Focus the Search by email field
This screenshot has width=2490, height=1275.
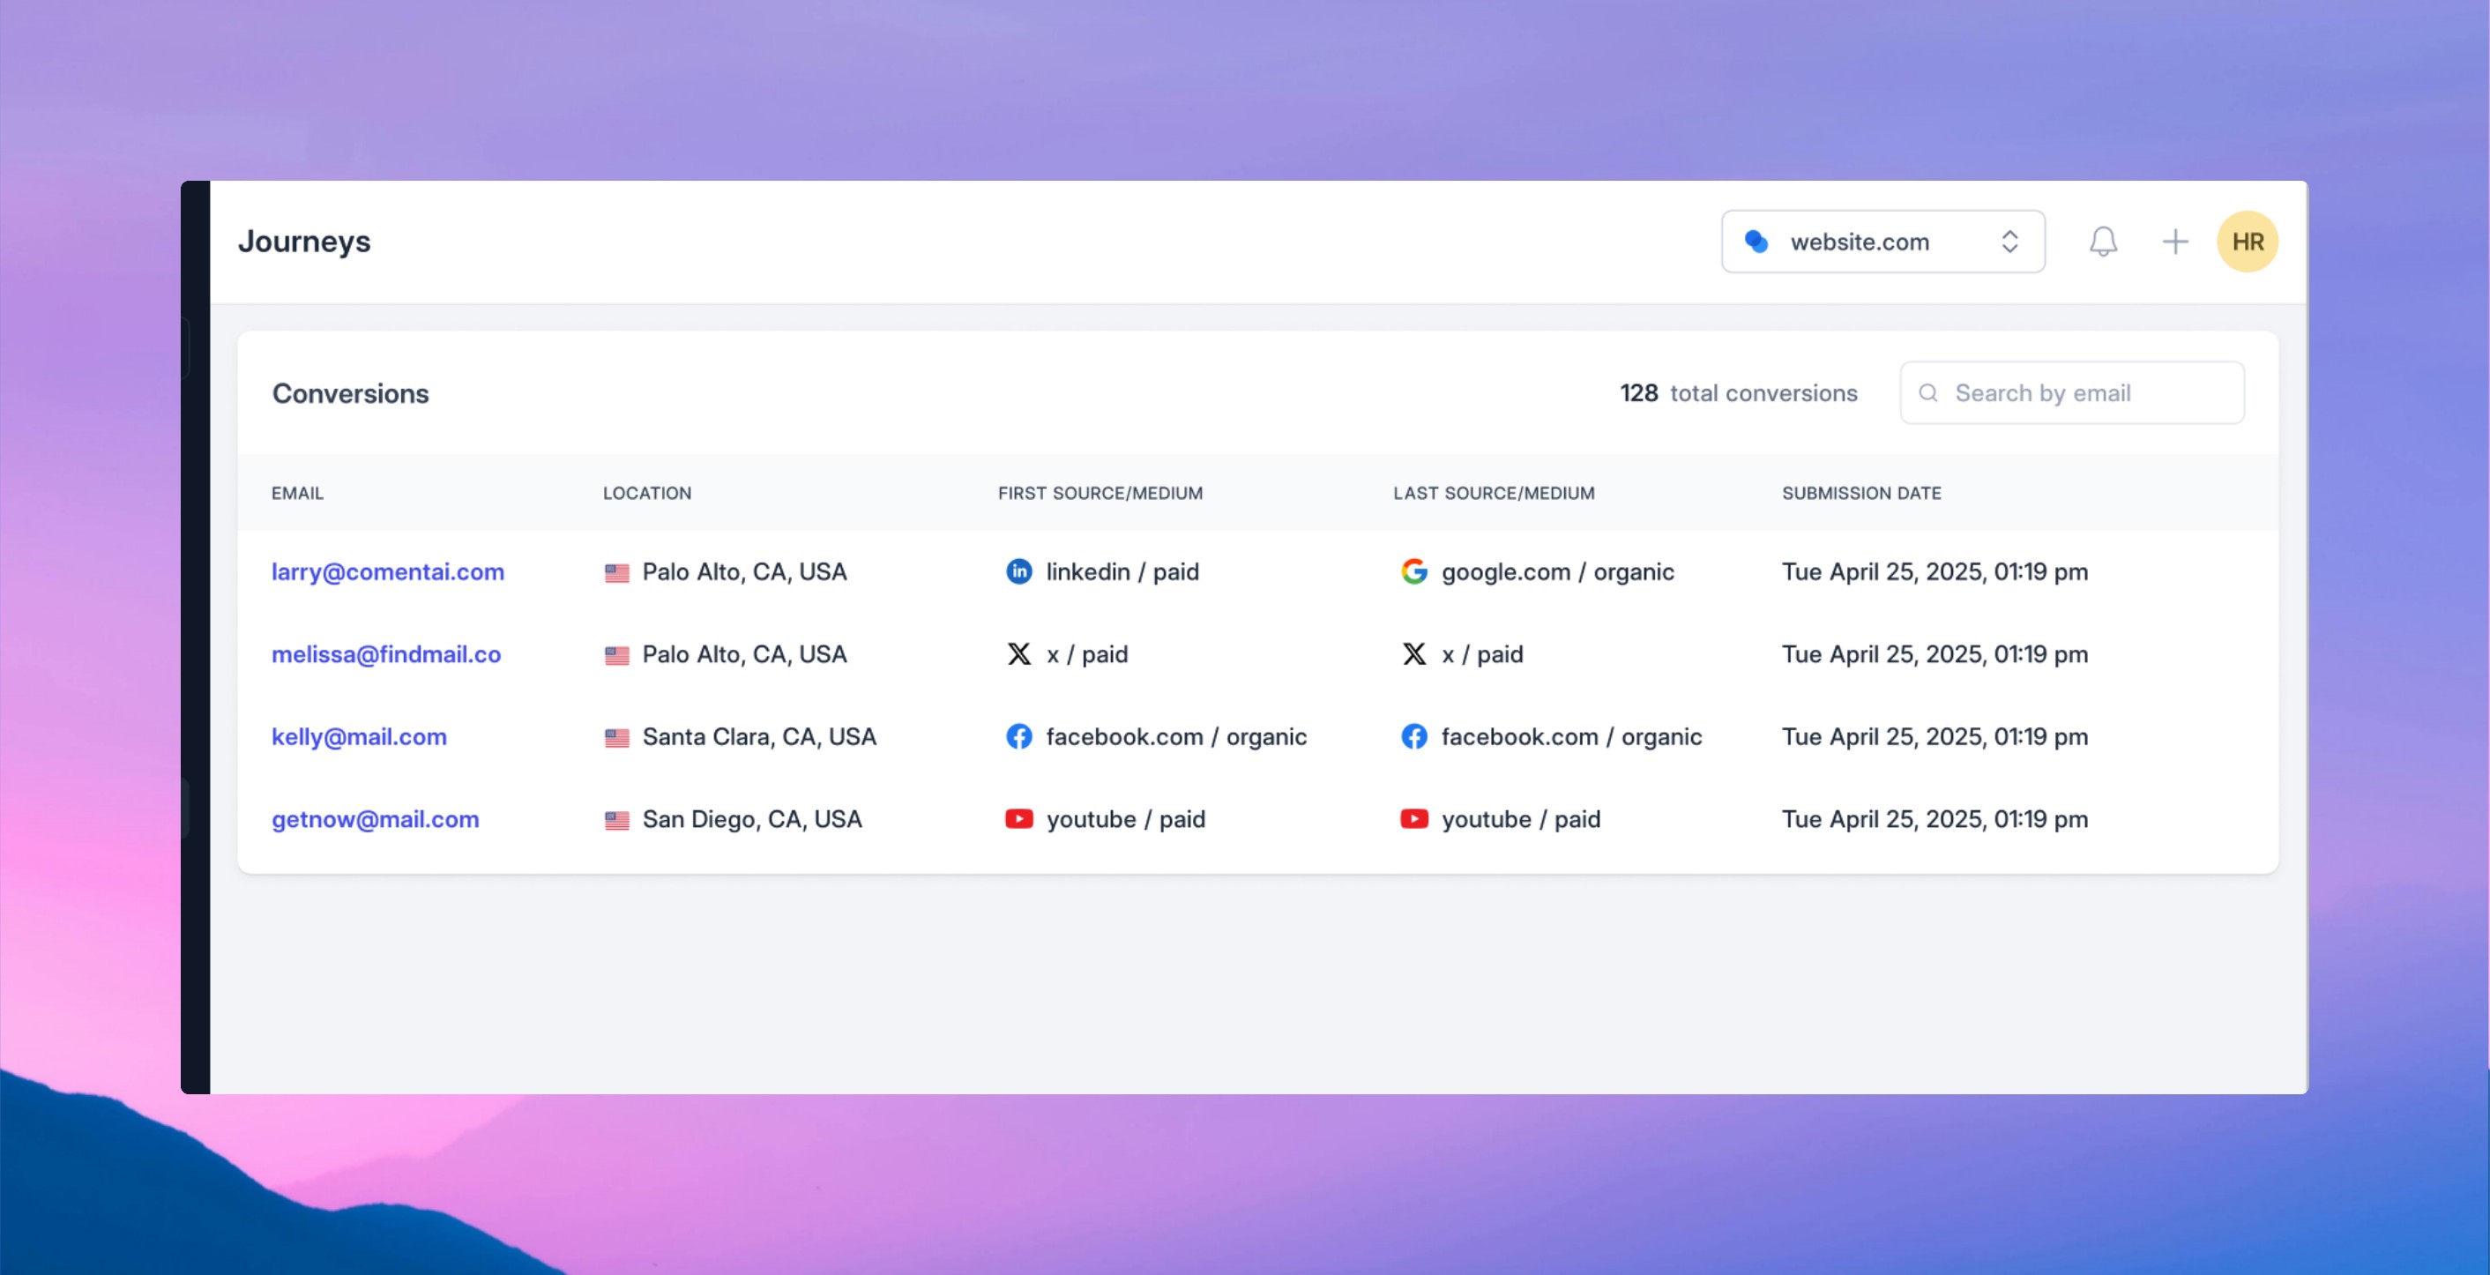pos(2088,392)
